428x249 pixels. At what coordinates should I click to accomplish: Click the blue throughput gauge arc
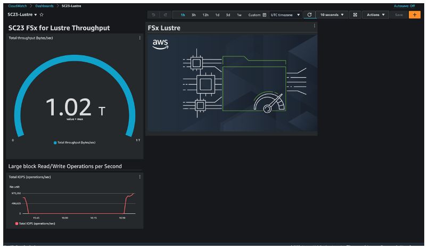(75, 58)
